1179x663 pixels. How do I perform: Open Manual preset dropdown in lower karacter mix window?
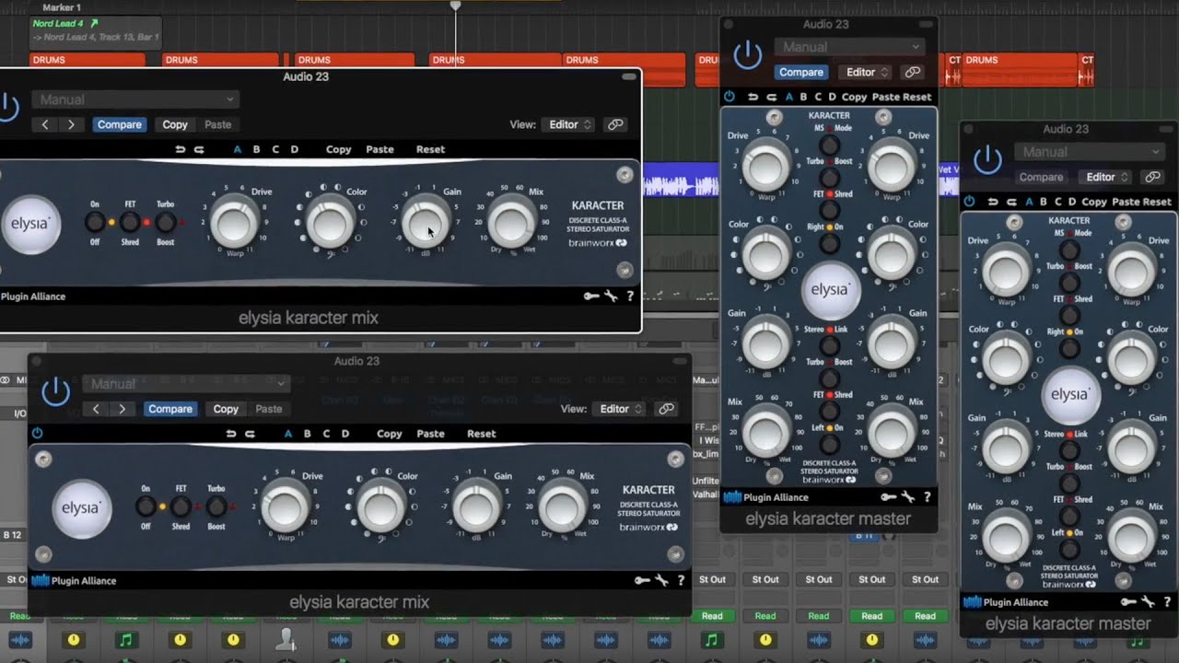pos(187,384)
